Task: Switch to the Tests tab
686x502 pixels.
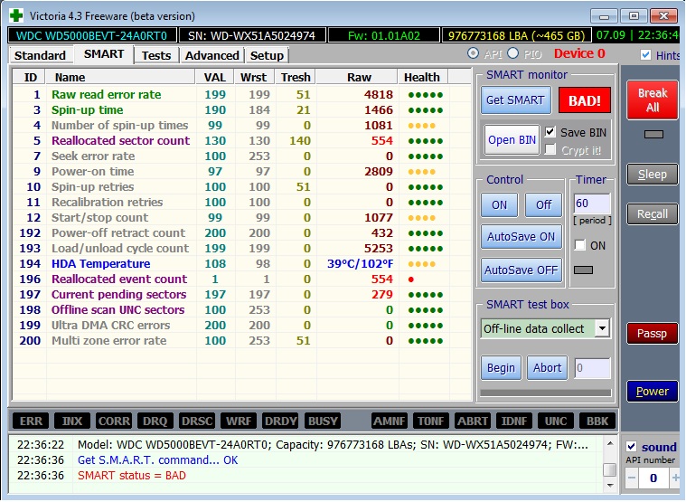Action: pos(156,55)
